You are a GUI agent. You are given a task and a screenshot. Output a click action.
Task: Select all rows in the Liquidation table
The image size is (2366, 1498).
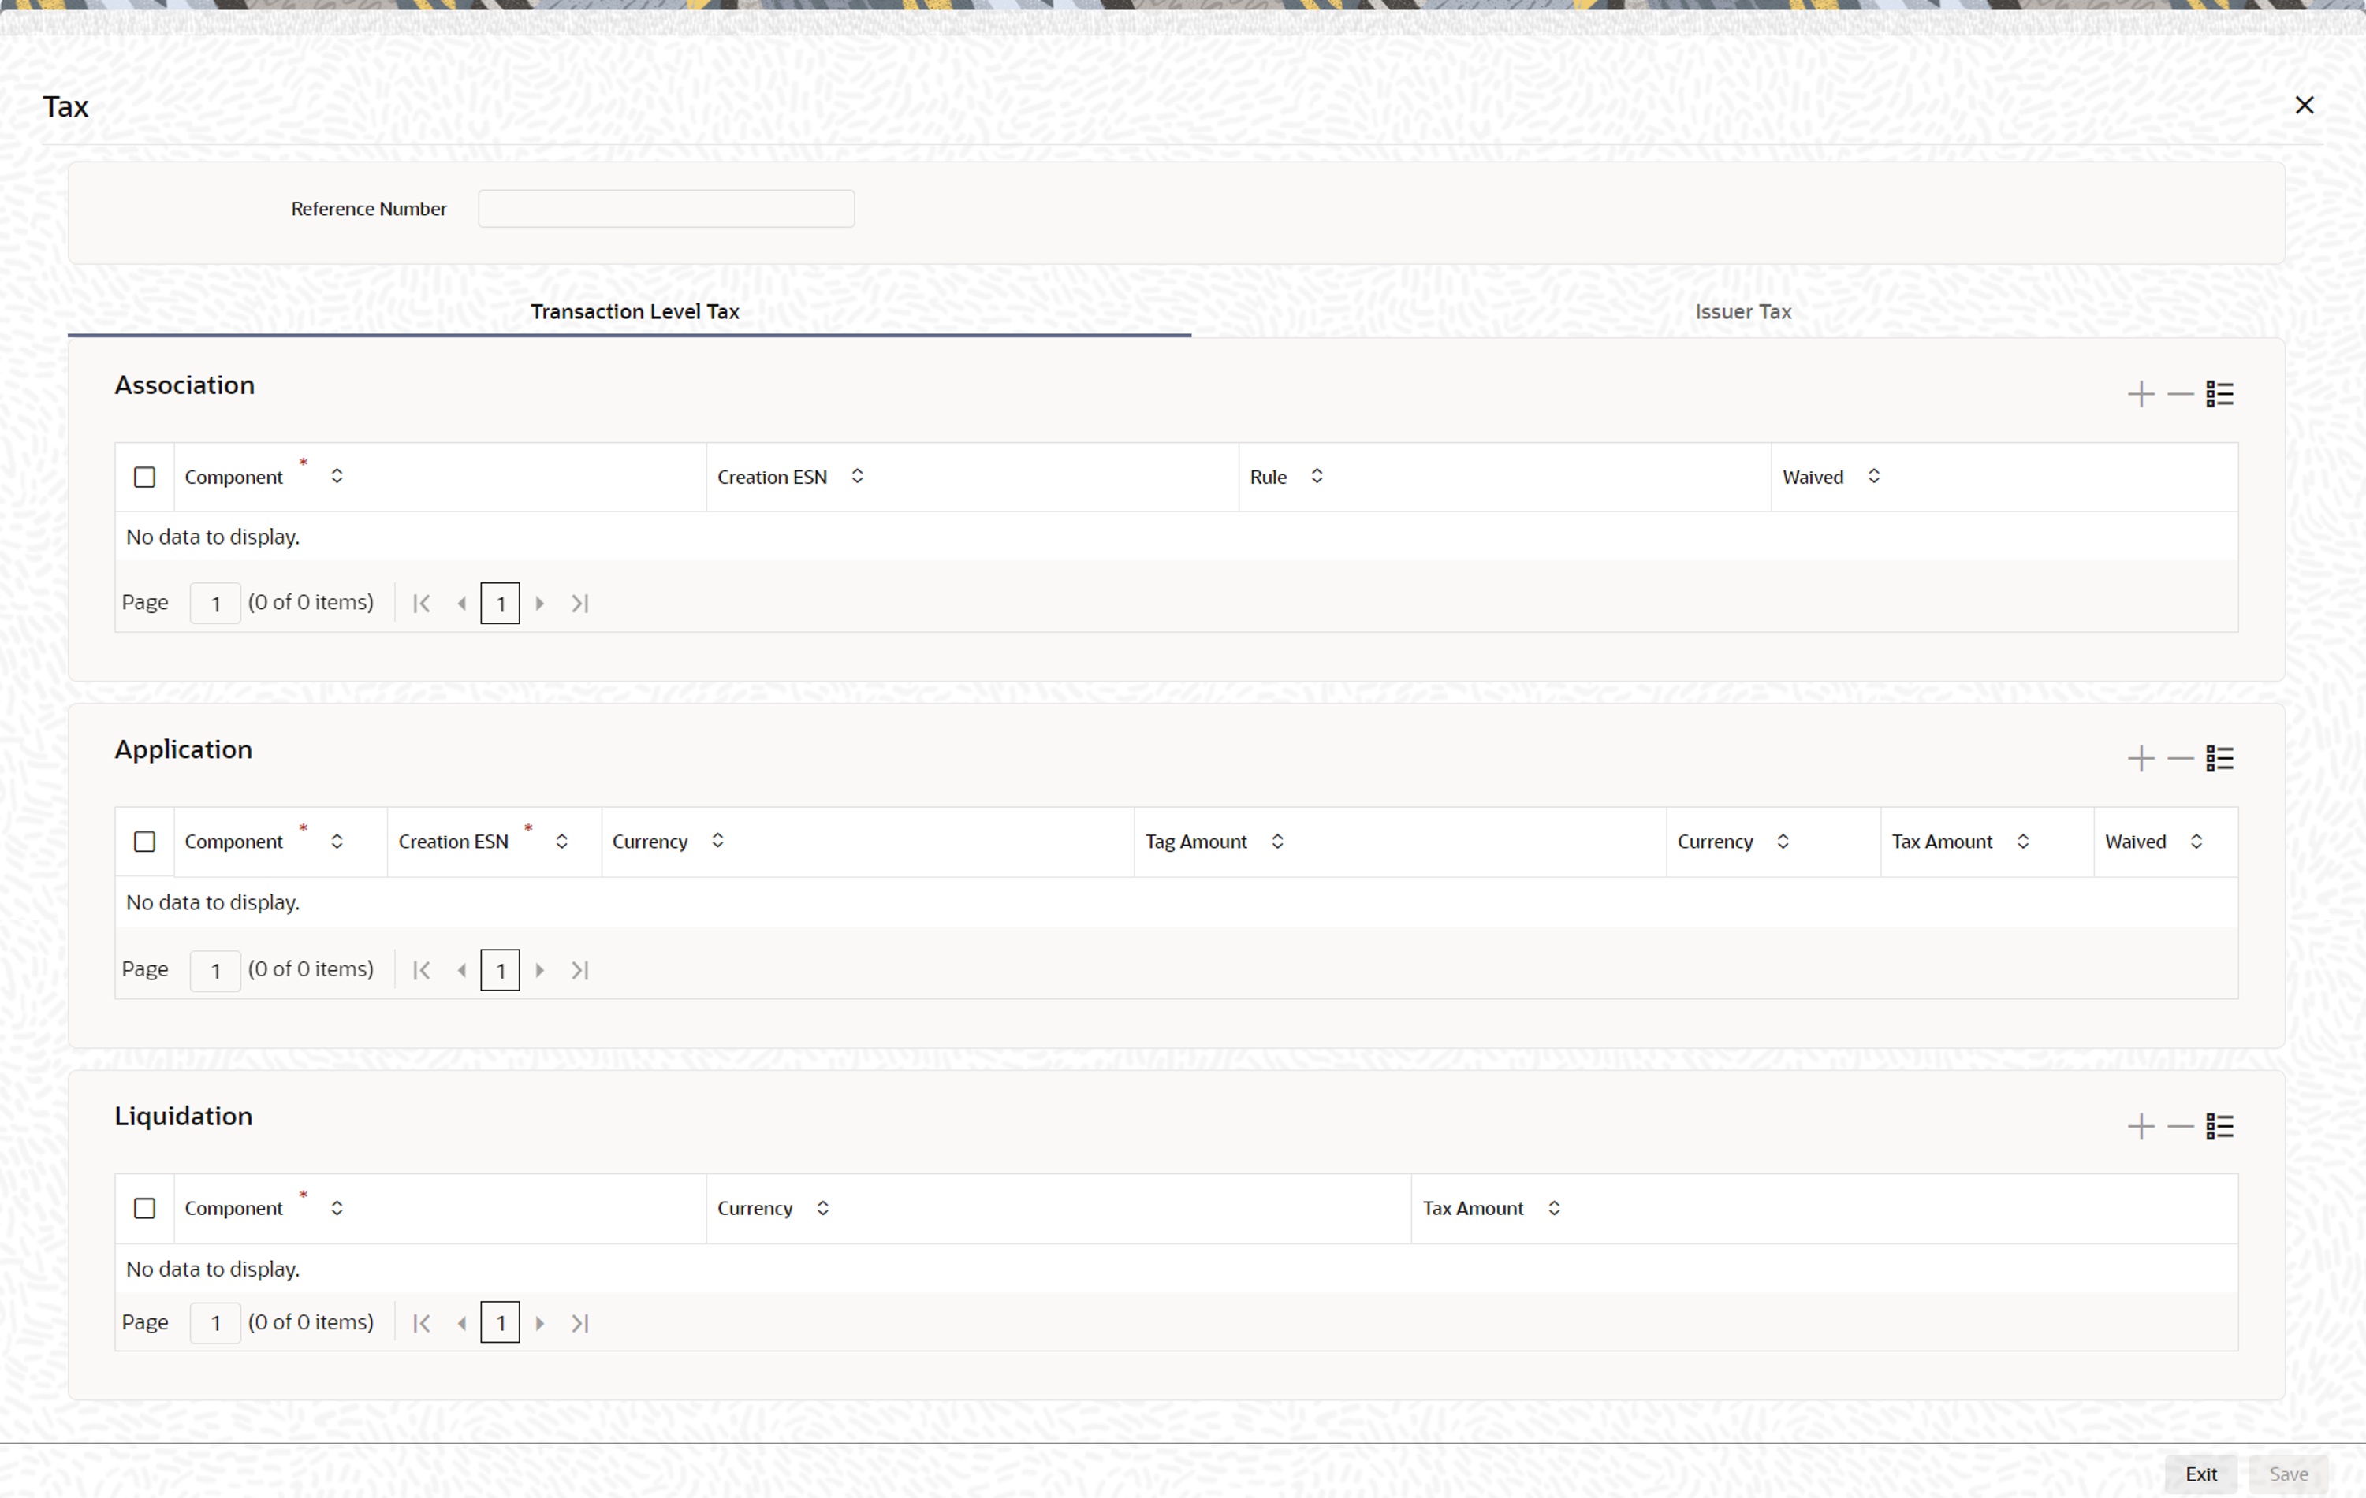(x=144, y=1208)
